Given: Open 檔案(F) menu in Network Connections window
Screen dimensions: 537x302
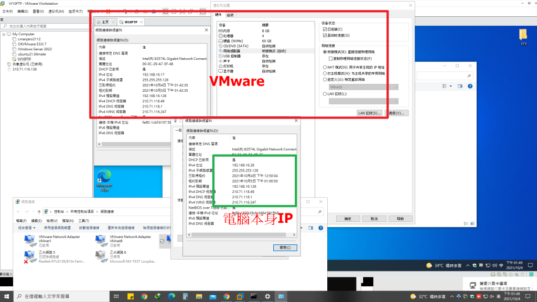Looking at the screenshot, I should point(21,221).
